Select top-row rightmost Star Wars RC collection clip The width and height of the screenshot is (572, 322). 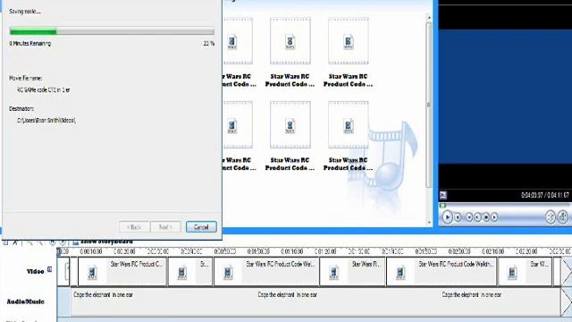(349, 52)
